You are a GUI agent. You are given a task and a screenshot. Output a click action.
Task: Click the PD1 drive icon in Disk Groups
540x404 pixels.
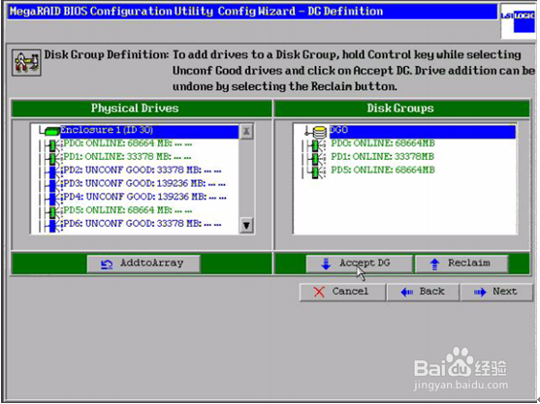pyautogui.click(x=315, y=159)
